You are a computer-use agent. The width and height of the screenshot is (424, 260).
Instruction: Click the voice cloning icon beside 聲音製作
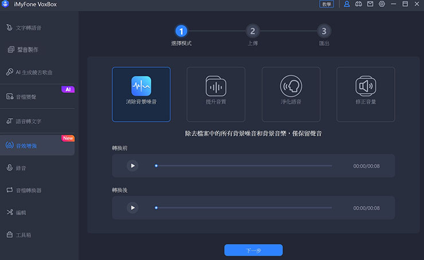11,49
